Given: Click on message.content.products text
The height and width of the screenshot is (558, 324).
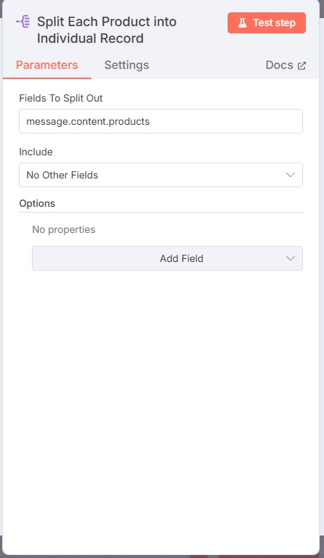Looking at the screenshot, I should [88, 121].
